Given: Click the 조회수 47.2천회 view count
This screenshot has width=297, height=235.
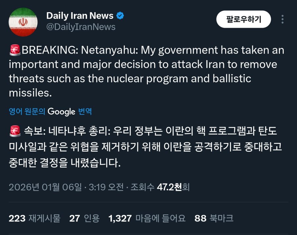Looking at the screenshot, I should [160, 187].
